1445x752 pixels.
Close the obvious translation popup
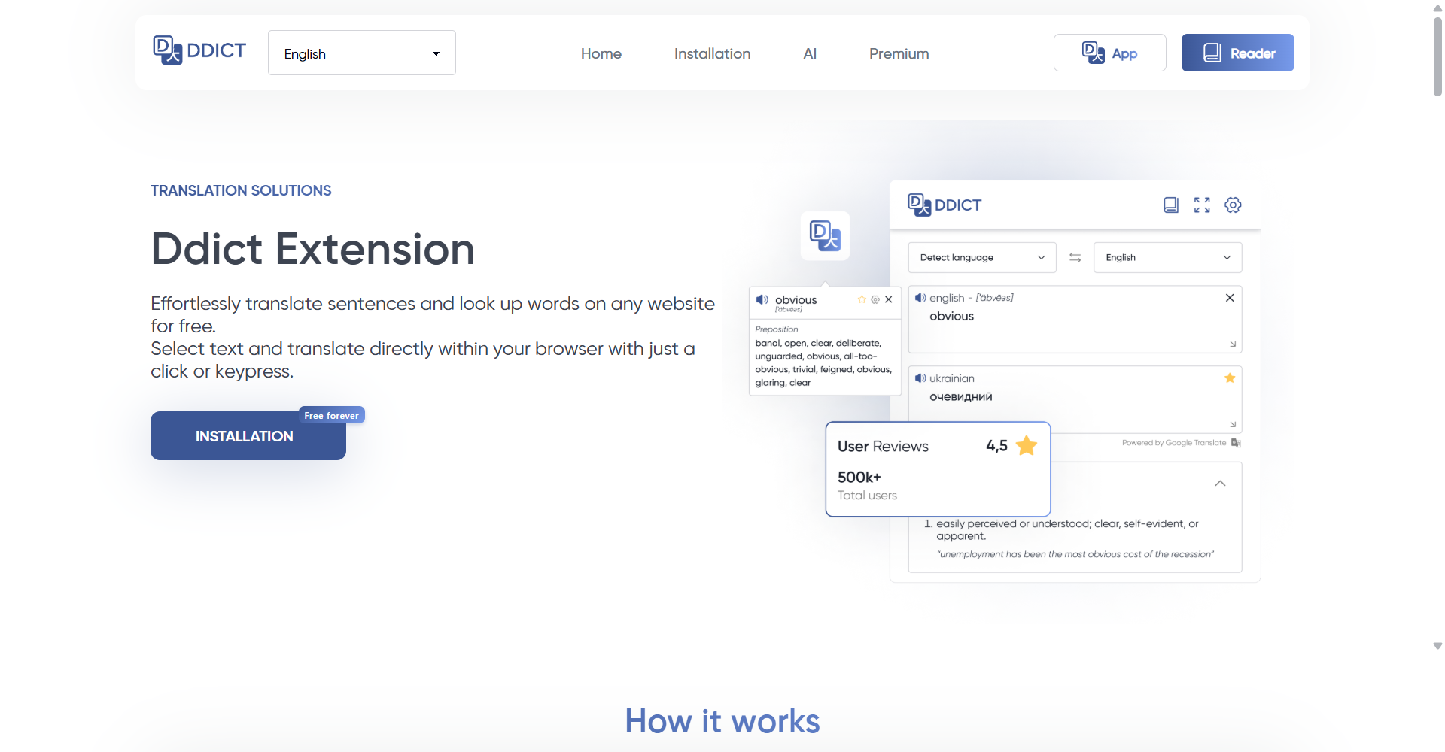point(889,299)
